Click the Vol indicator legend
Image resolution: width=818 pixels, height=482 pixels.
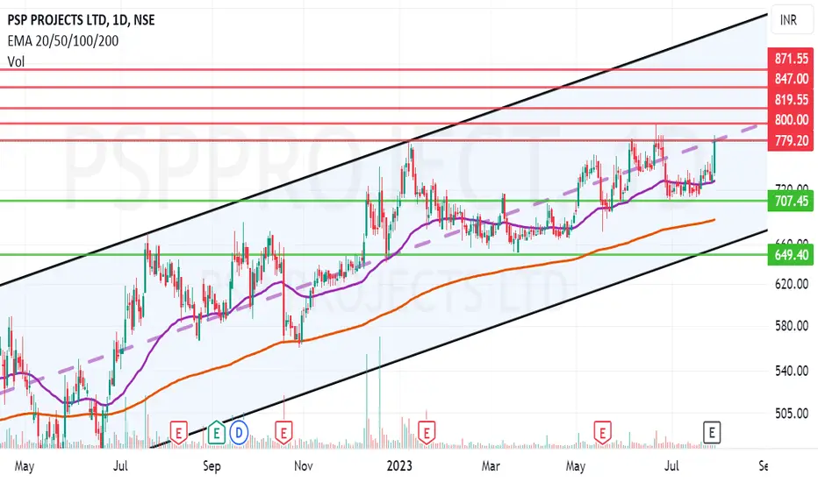coord(16,61)
